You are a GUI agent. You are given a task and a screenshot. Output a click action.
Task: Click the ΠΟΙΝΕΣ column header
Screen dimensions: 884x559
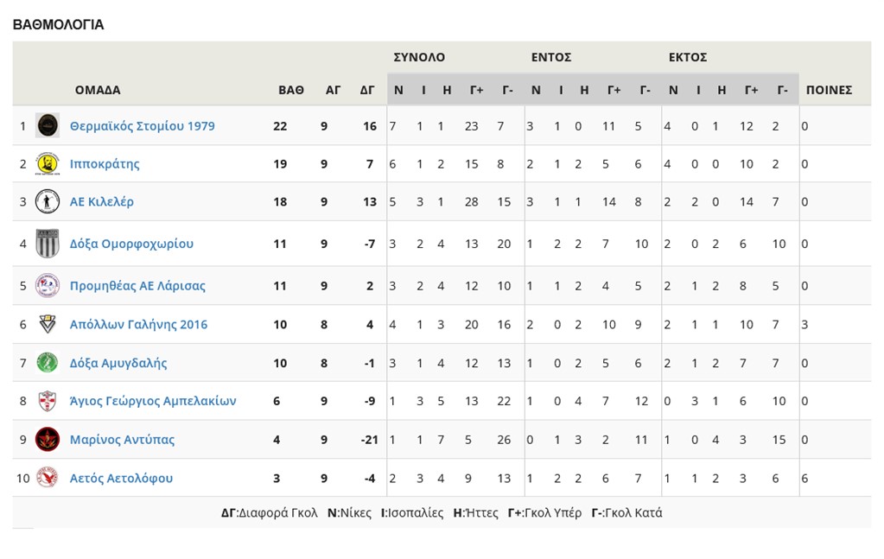[x=829, y=90]
